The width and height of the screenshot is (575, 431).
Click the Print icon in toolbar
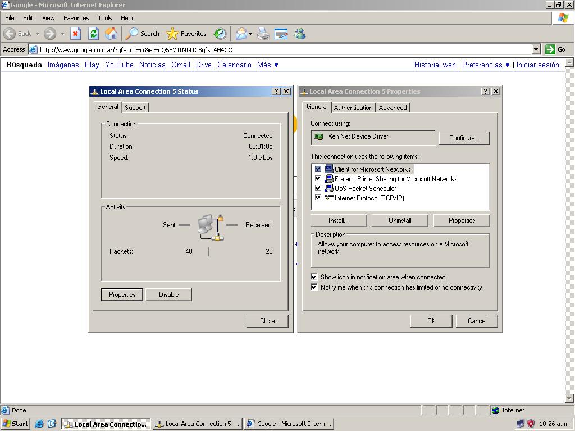click(x=263, y=34)
